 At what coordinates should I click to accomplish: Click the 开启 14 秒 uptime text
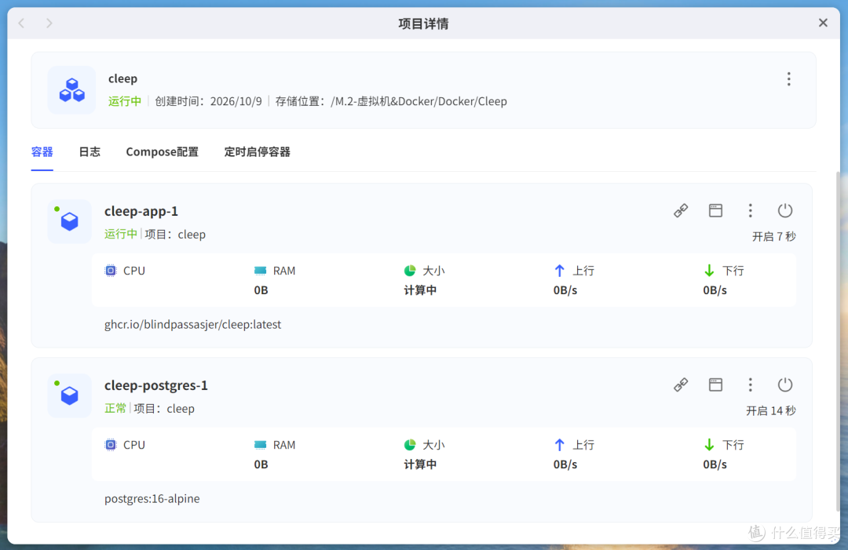click(771, 410)
